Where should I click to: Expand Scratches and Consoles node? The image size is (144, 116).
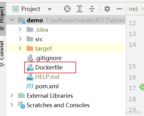click(x=12, y=105)
